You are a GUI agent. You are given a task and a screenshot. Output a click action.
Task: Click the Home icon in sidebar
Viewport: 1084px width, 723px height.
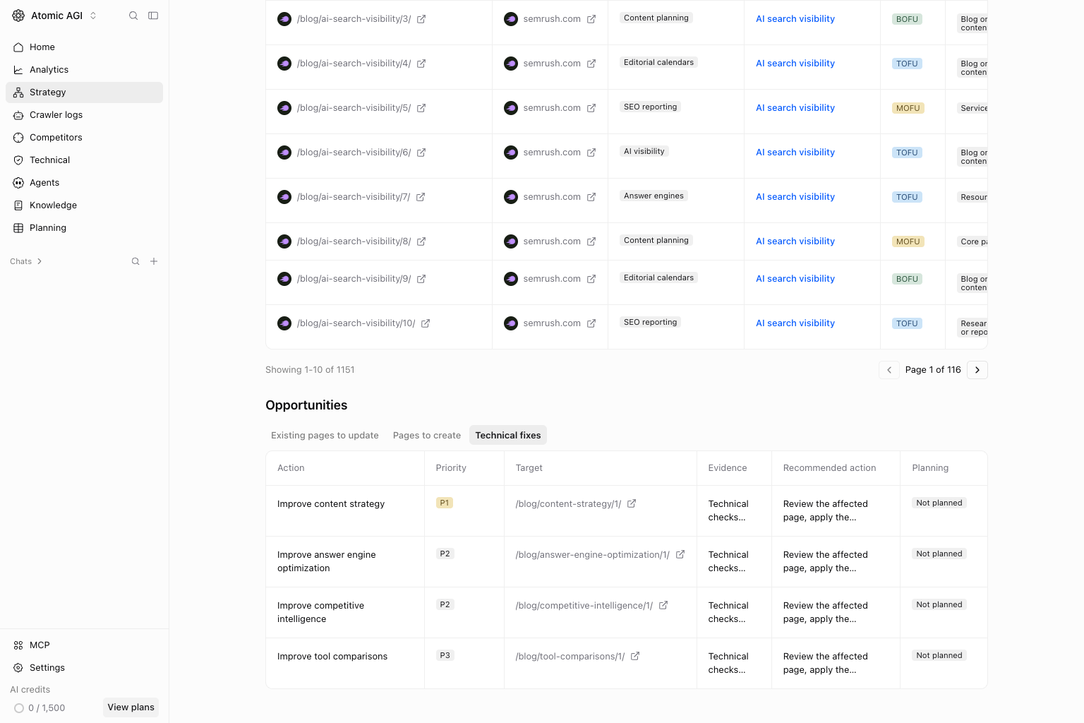tap(18, 47)
